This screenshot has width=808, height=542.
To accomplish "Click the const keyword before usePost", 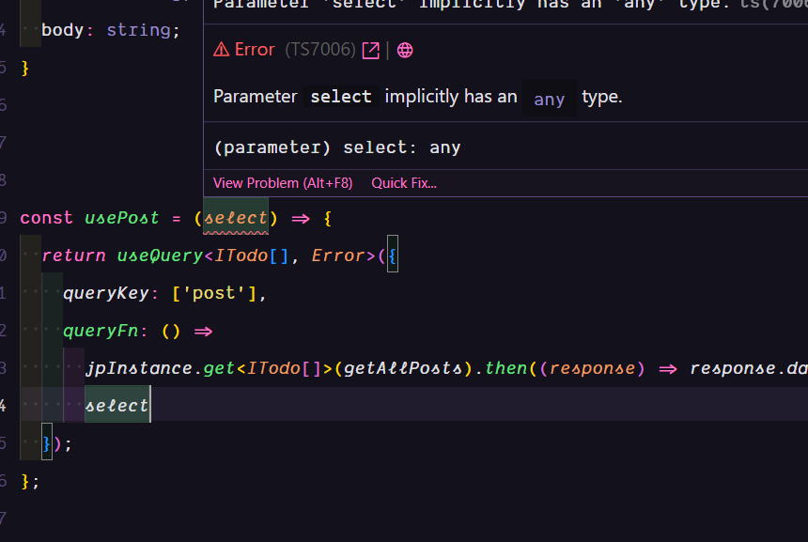I will tap(46, 218).
